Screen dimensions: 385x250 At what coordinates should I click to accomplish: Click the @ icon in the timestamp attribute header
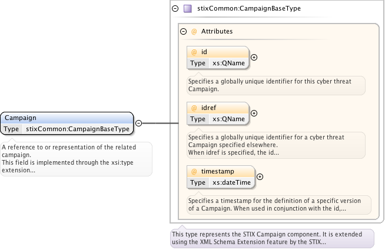[x=194, y=171]
